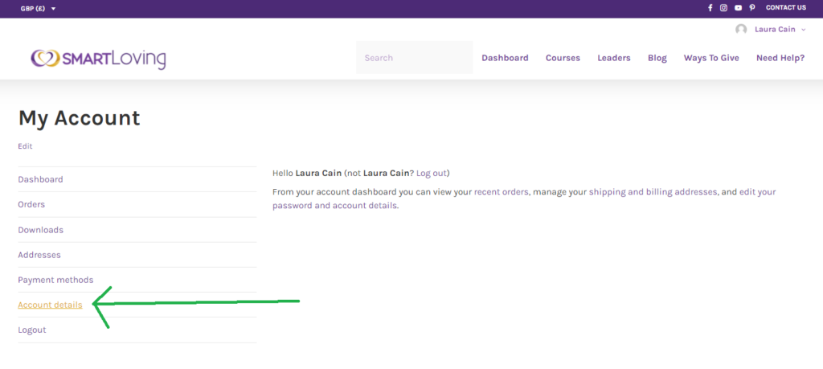Open the Facebook social icon
This screenshot has height=369, width=823.
coord(710,8)
